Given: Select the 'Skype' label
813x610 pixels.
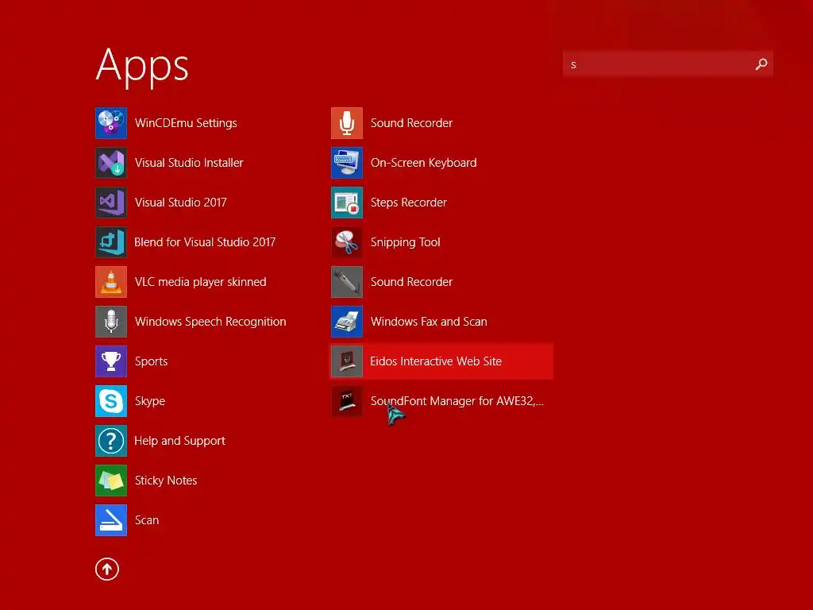Looking at the screenshot, I should pyautogui.click(x=150, y=401).
